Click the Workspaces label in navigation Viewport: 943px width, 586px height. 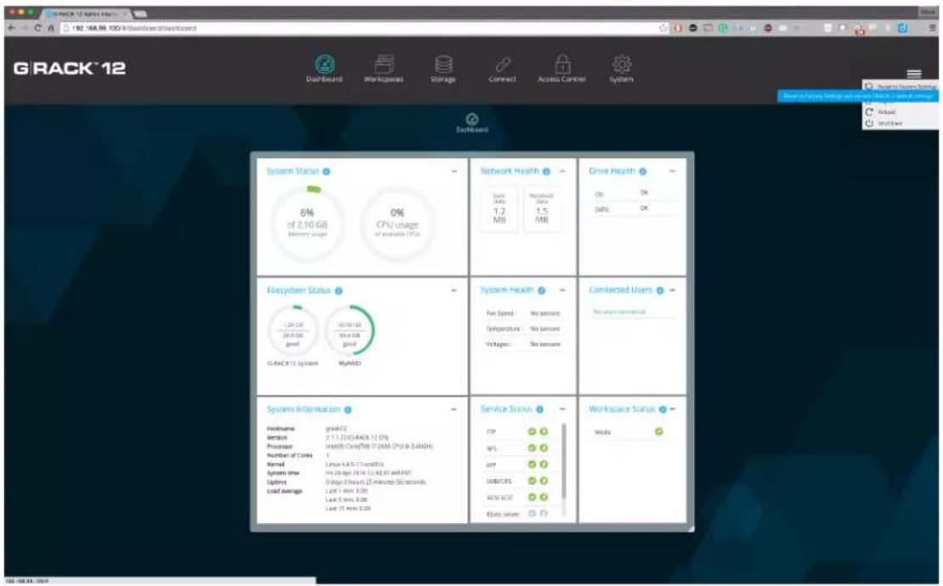tap(384, 79)
